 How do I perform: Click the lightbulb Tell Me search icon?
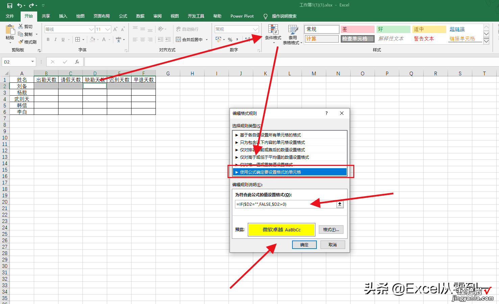pyautogui.click(x=265, y=16)
